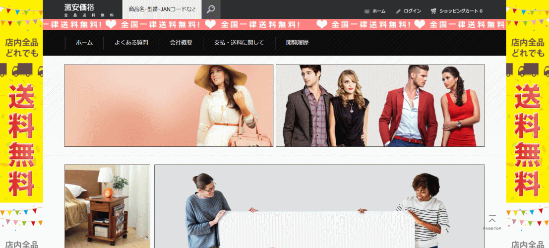Select ホーム in the black navigation bar
The height and width of the screenshot is (248, 549).
[84, 43]
